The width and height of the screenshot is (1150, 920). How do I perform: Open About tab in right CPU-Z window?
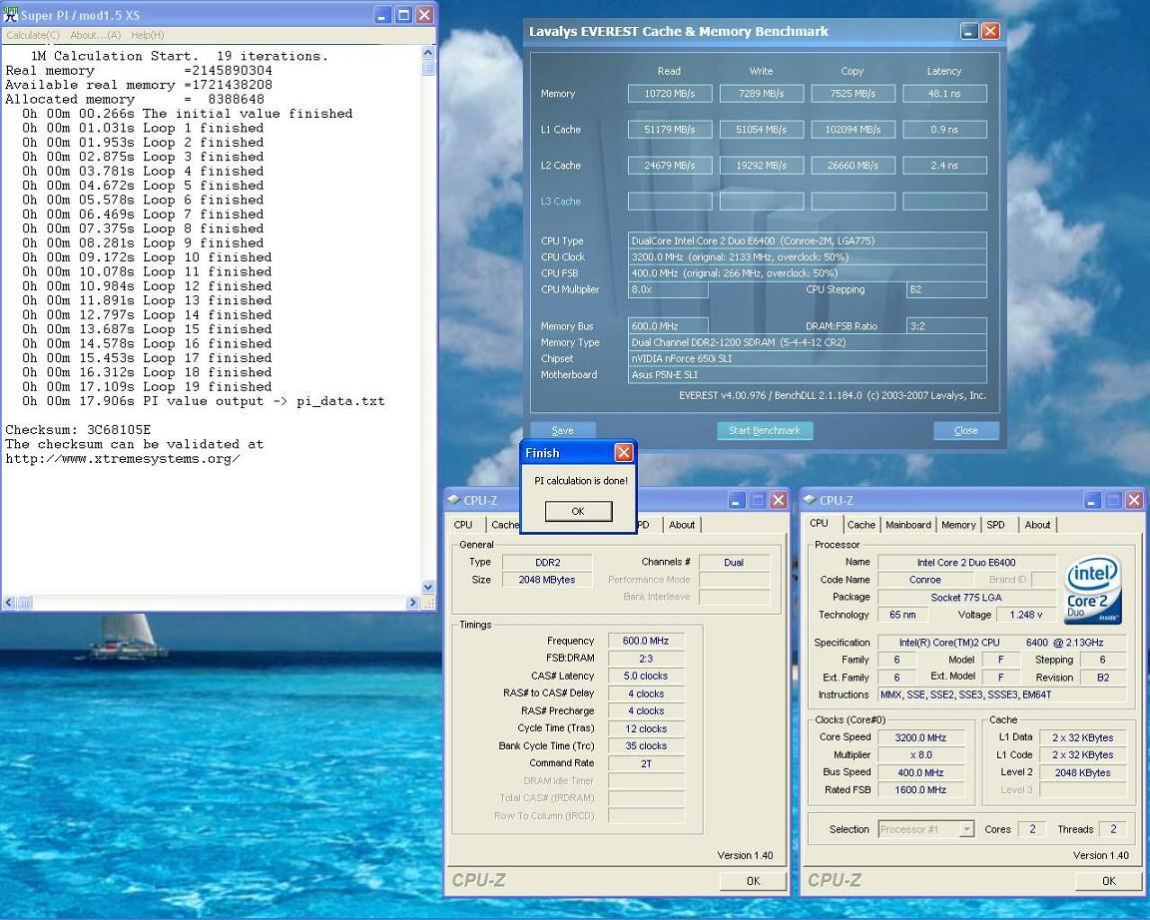(x=1037, y=525)
